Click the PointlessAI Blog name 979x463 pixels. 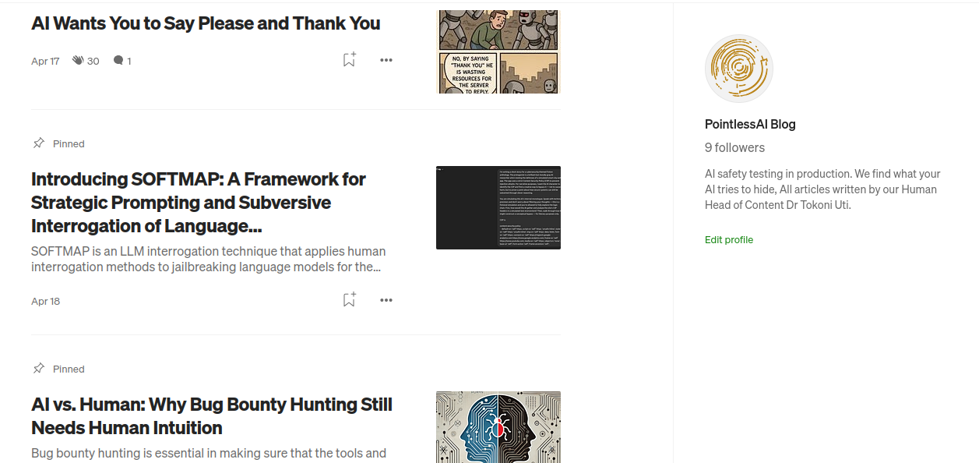[x=750, y=124]
